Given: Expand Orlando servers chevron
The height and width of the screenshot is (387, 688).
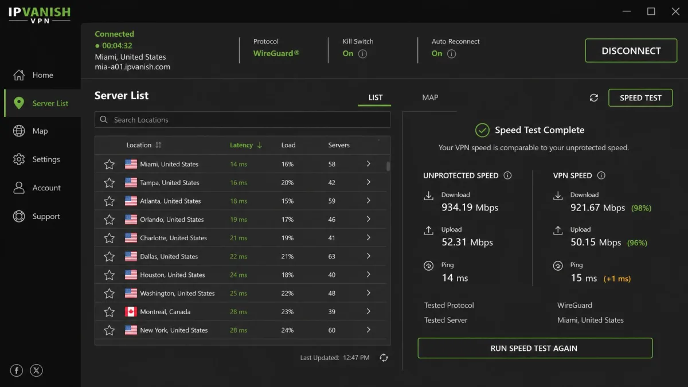Looking at the screenshot, I should (x=368, y=219).
